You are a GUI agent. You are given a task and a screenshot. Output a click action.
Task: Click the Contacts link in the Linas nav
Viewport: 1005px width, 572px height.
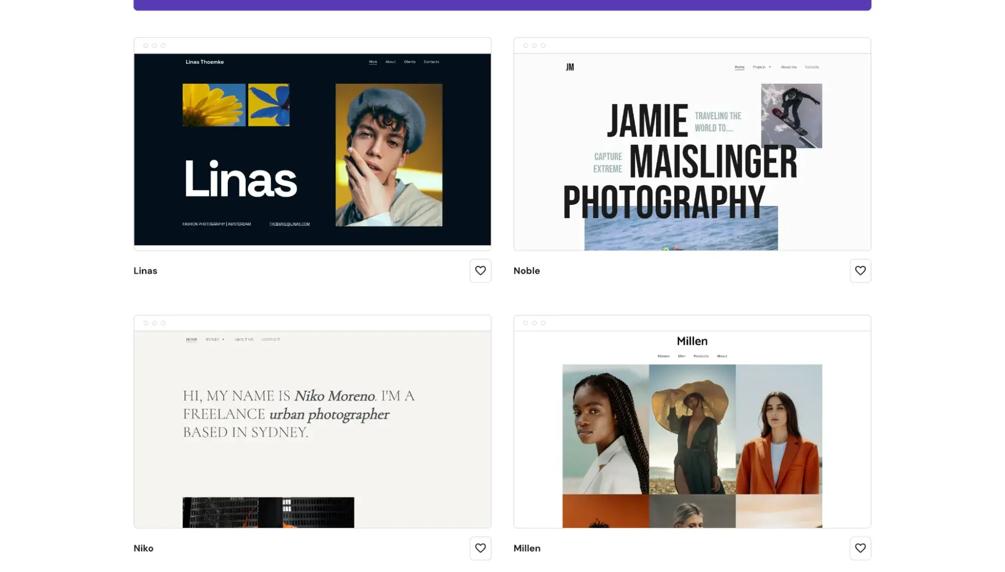pyautogui.click(x=431, y=61)
